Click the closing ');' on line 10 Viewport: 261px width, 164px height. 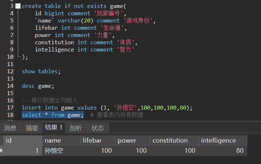25,57
